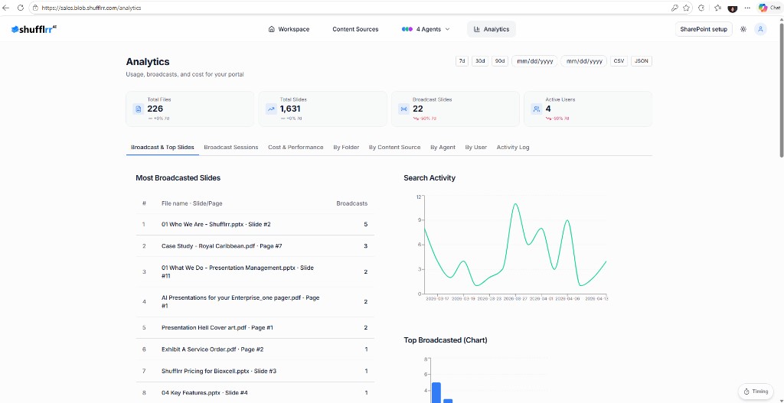Click row '04 Key Features.pptx · Slide #4'
784x403 pixels.
tap(255, 392)
